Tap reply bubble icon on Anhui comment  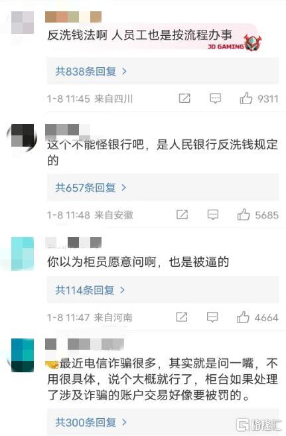click(x=213, y=214)
